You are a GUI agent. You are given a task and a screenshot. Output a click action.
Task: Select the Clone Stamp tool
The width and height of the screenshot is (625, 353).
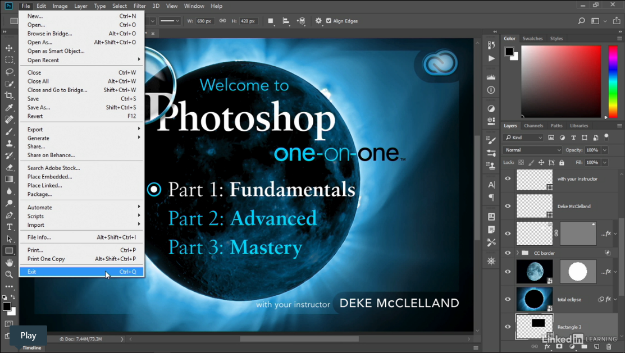(9, 144)
